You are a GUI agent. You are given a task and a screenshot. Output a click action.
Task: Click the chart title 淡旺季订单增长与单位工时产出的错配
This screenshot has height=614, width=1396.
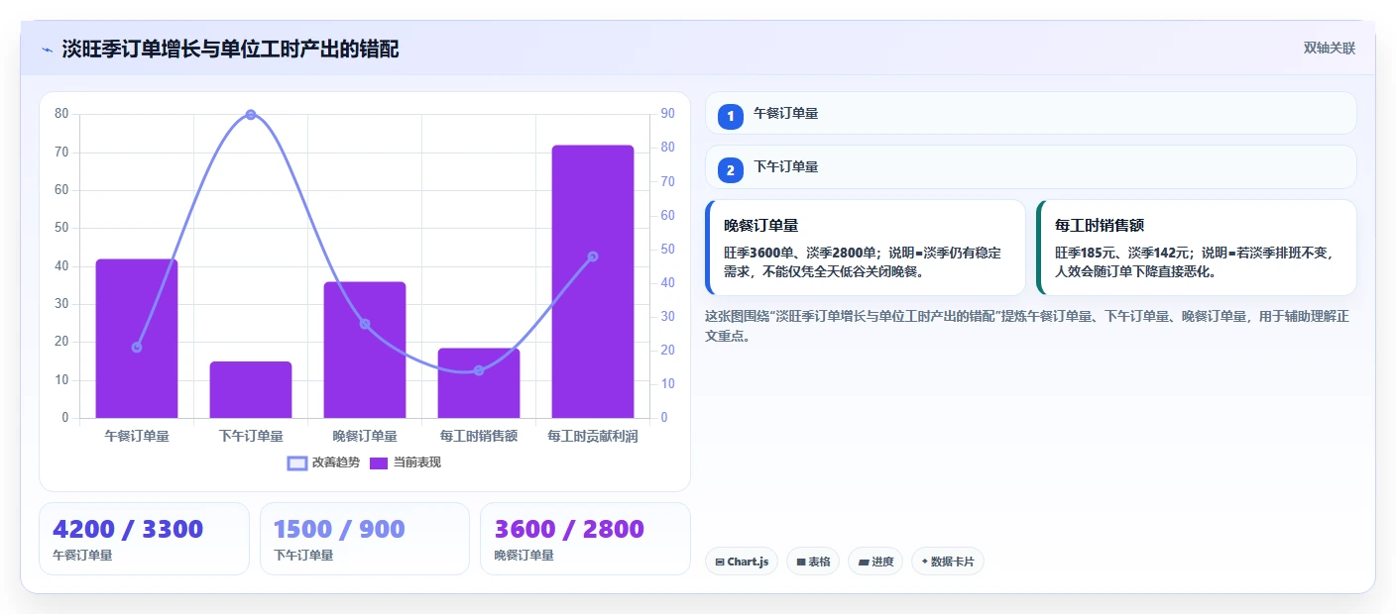[x=231, y=50]
